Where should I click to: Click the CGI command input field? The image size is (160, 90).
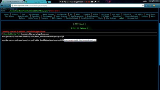78,40
